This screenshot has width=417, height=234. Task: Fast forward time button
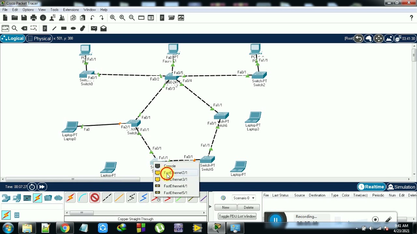point(42,187)
